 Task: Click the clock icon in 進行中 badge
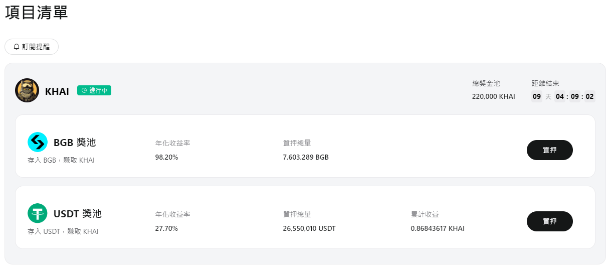(x=84, y=90)
